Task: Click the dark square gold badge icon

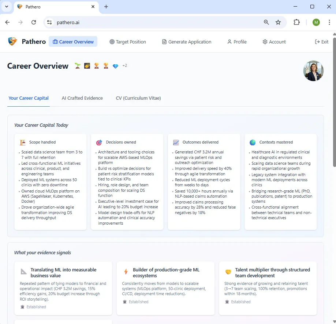Action: coord(87,66)
